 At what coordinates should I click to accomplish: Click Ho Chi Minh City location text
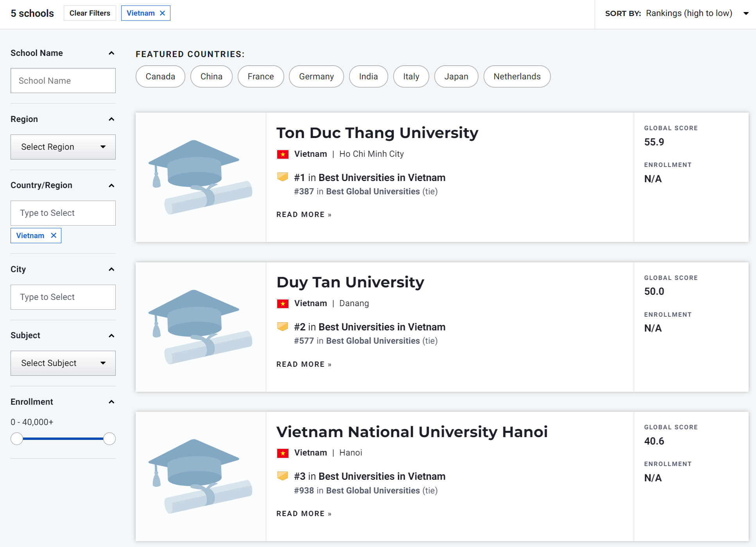(371, 154)
